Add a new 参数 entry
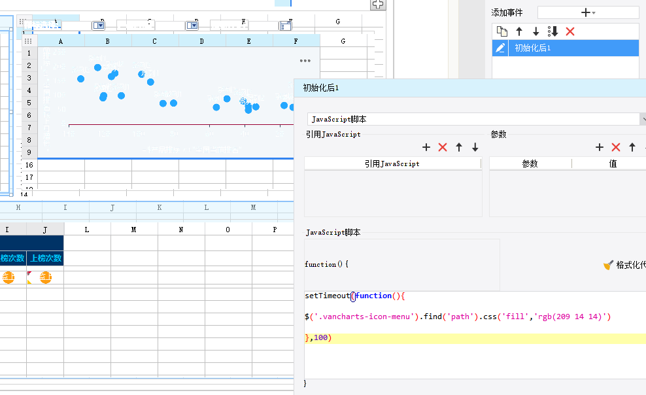Image resolution: width=646 pixels, height=395 pixels. pyautogui.click(x=600, y=147)
